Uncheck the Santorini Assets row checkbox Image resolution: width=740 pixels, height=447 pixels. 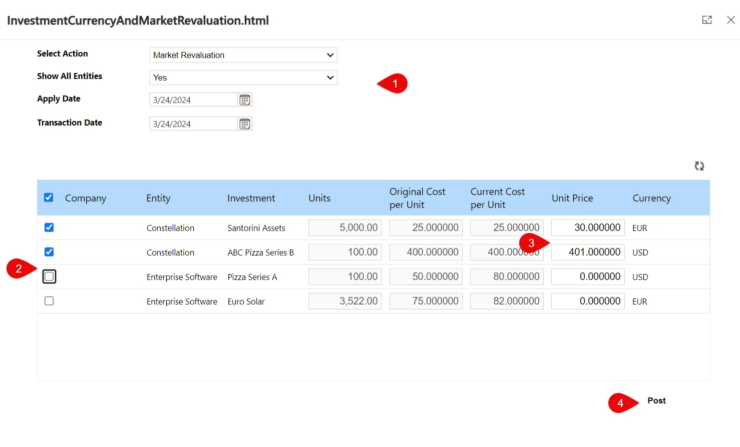pos(49,227)
